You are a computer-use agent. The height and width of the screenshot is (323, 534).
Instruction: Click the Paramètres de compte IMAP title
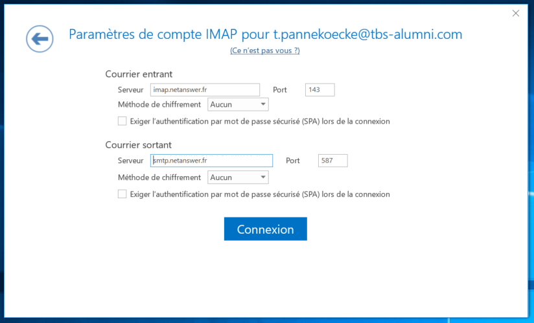265,34
